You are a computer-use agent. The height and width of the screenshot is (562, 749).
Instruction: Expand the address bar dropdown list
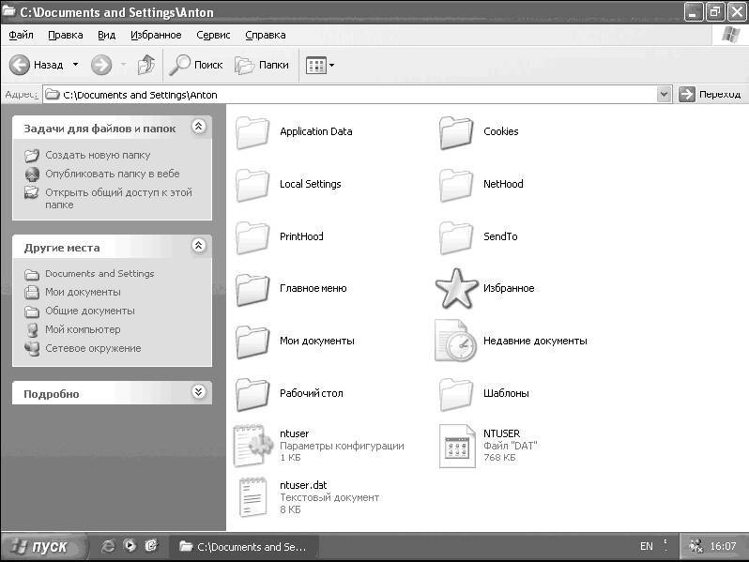664,95
